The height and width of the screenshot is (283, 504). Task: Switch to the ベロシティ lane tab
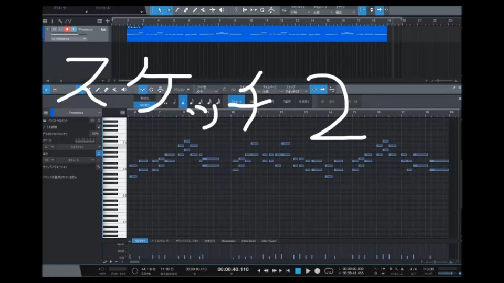pyautogui.click(x=140, y=241)
